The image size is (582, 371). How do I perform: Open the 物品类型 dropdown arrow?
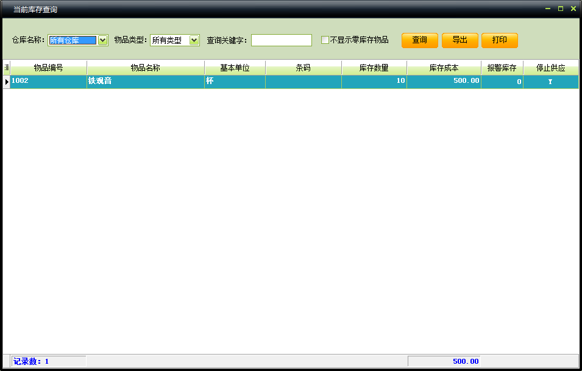tap(194, 40)
